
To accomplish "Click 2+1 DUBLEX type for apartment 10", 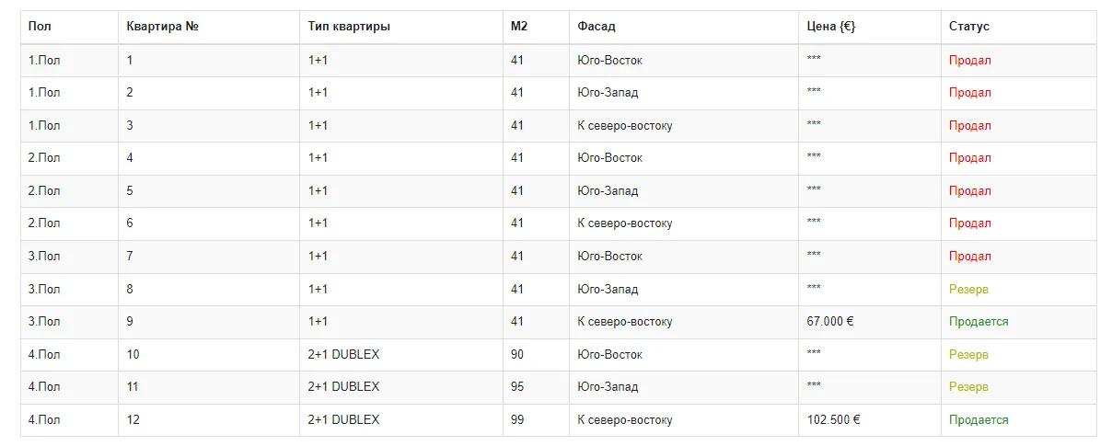I will [343, 355].
